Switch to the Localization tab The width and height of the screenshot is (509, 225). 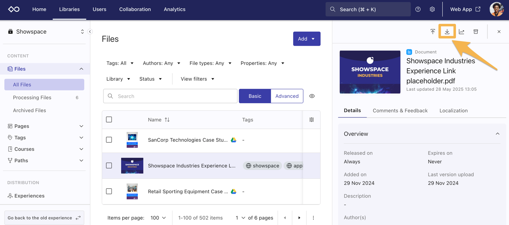[453, 111]
